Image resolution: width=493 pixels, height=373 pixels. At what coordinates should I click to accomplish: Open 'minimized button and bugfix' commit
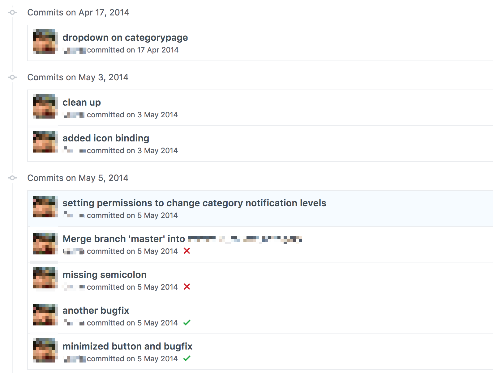[x=127, y=346]
